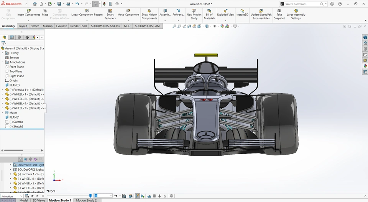Open the Help question mark icon

[x=340, y=4]
